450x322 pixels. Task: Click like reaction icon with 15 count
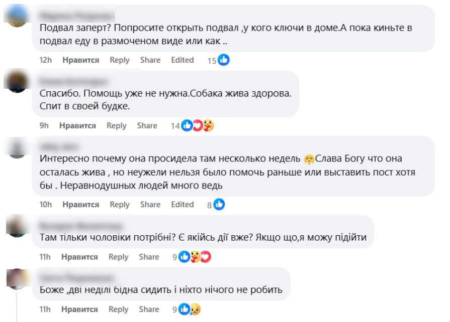(224, 60)
